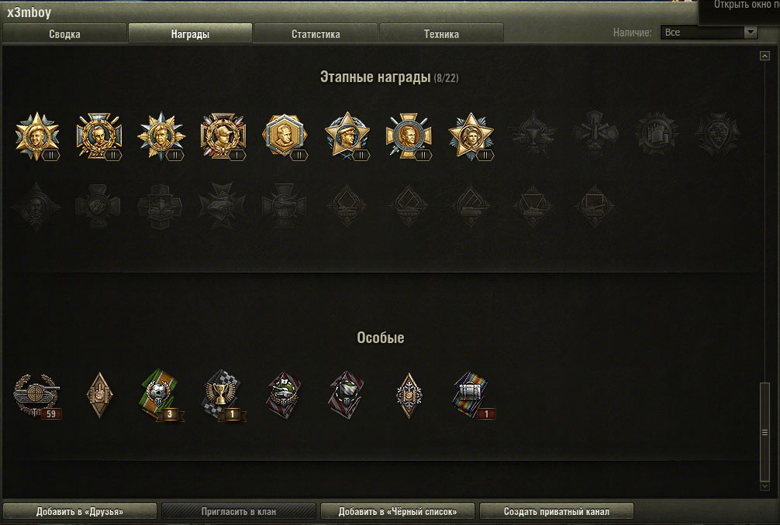Click the eighth gold star portrait medal
The height and width of the screenshot is (525, 780).
[471, 136]
